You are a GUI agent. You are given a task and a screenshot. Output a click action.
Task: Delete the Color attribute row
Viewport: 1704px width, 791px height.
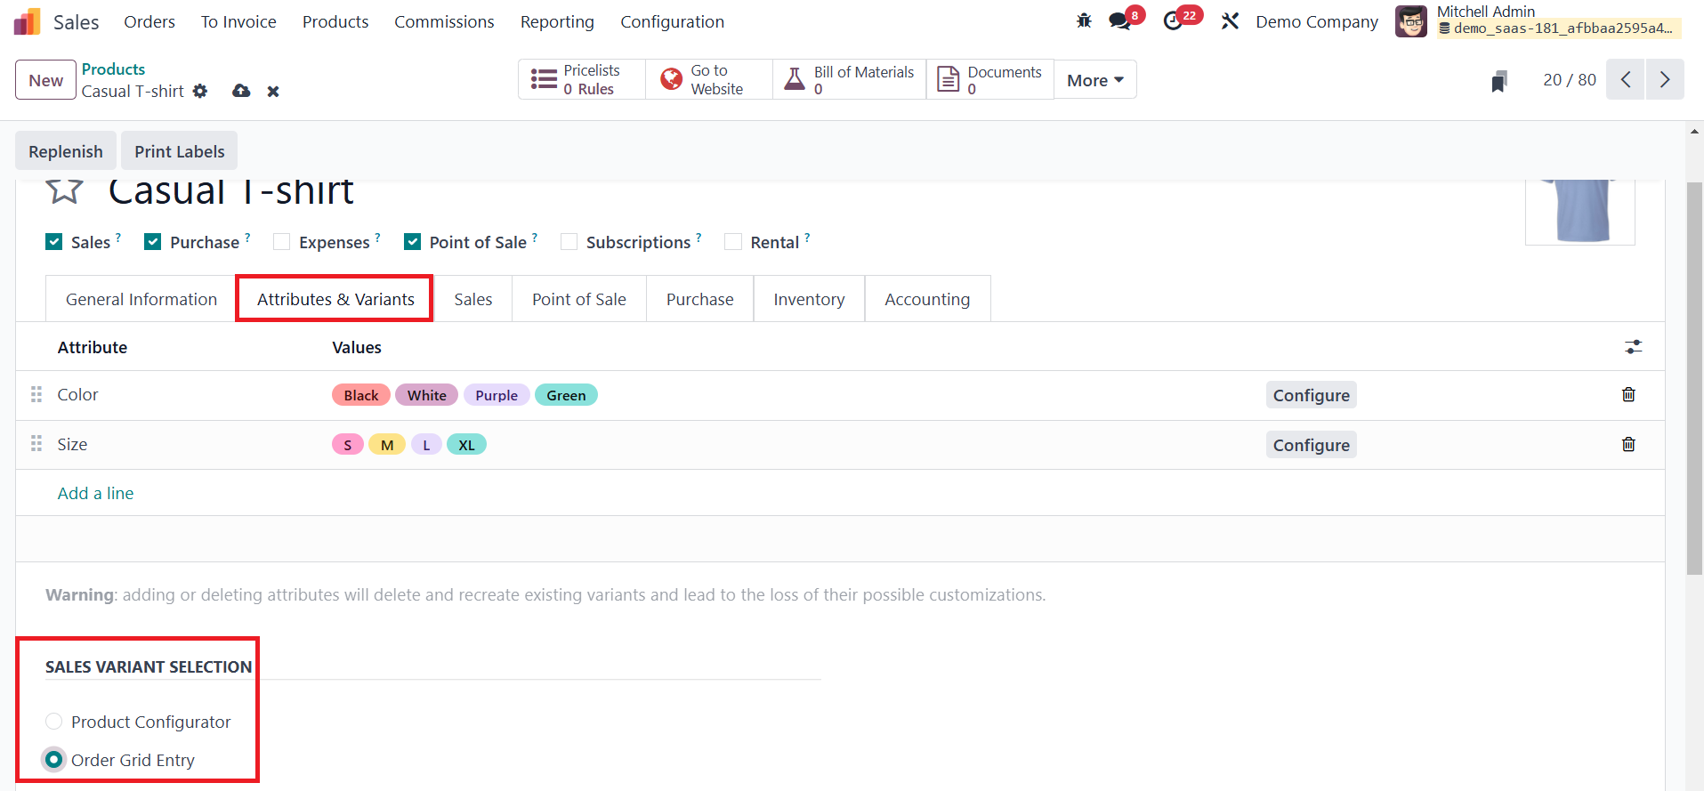(1628, 395)
